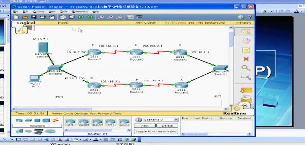The height and width of the screenshot is (145, 305).
Task: Choose the 1841 router model
Action: pyautogui.click(x=70, y=123)
